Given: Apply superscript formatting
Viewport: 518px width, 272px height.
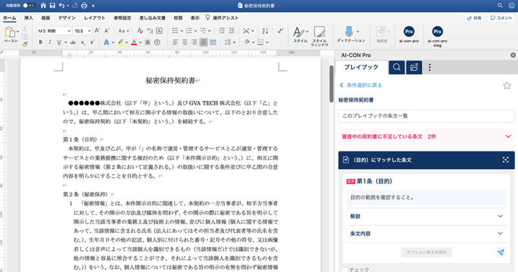Looking at the screenshot, I should click(92, 42).
